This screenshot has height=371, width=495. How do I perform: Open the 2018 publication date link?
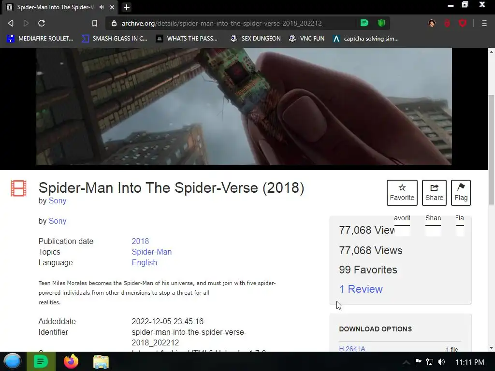[140, 241]
